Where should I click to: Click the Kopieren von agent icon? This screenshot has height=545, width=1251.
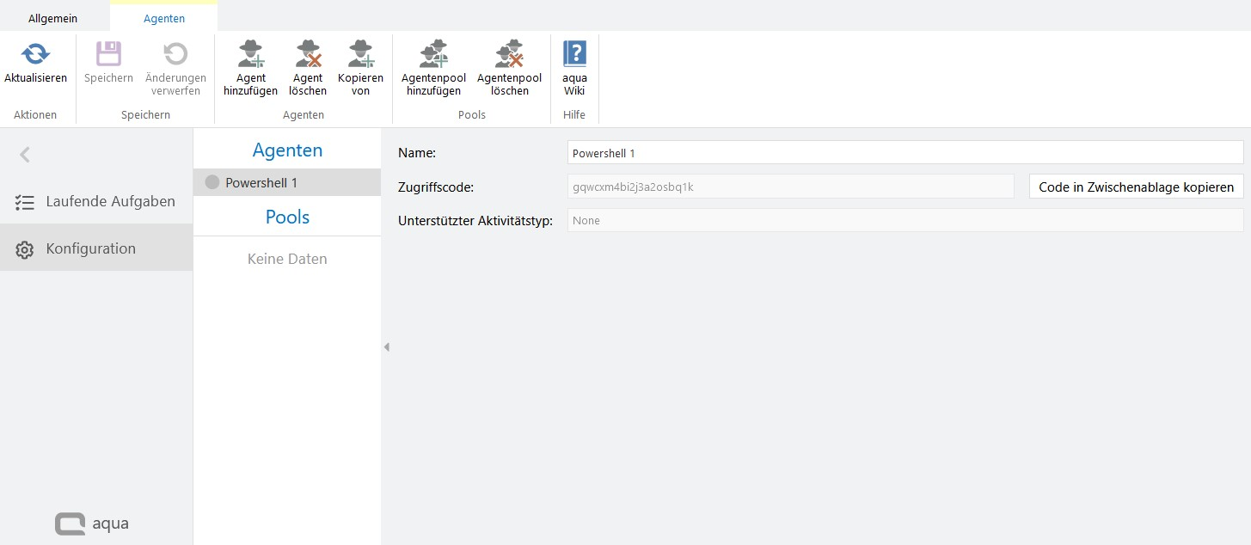click(360, 55)
